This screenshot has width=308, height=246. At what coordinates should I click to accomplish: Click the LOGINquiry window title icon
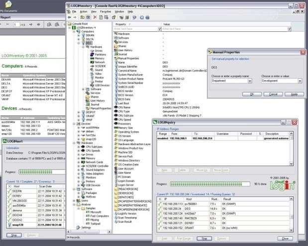(155, 122)
